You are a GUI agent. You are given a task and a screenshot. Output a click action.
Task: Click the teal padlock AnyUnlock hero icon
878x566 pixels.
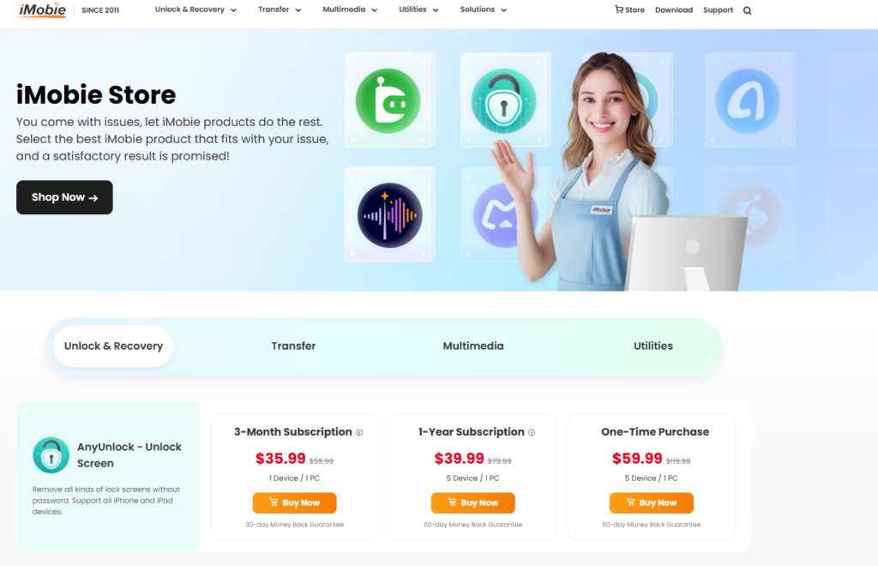[503, 101]
